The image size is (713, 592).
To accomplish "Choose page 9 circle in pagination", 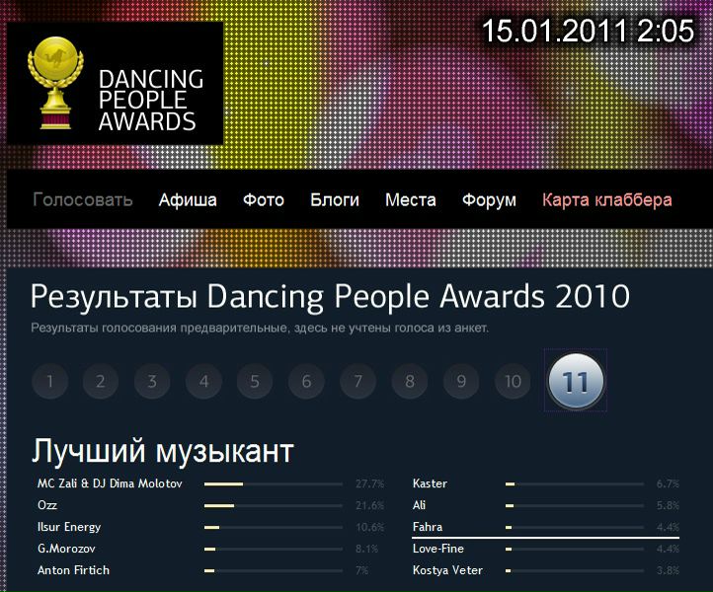I will (x=461, y=382).
